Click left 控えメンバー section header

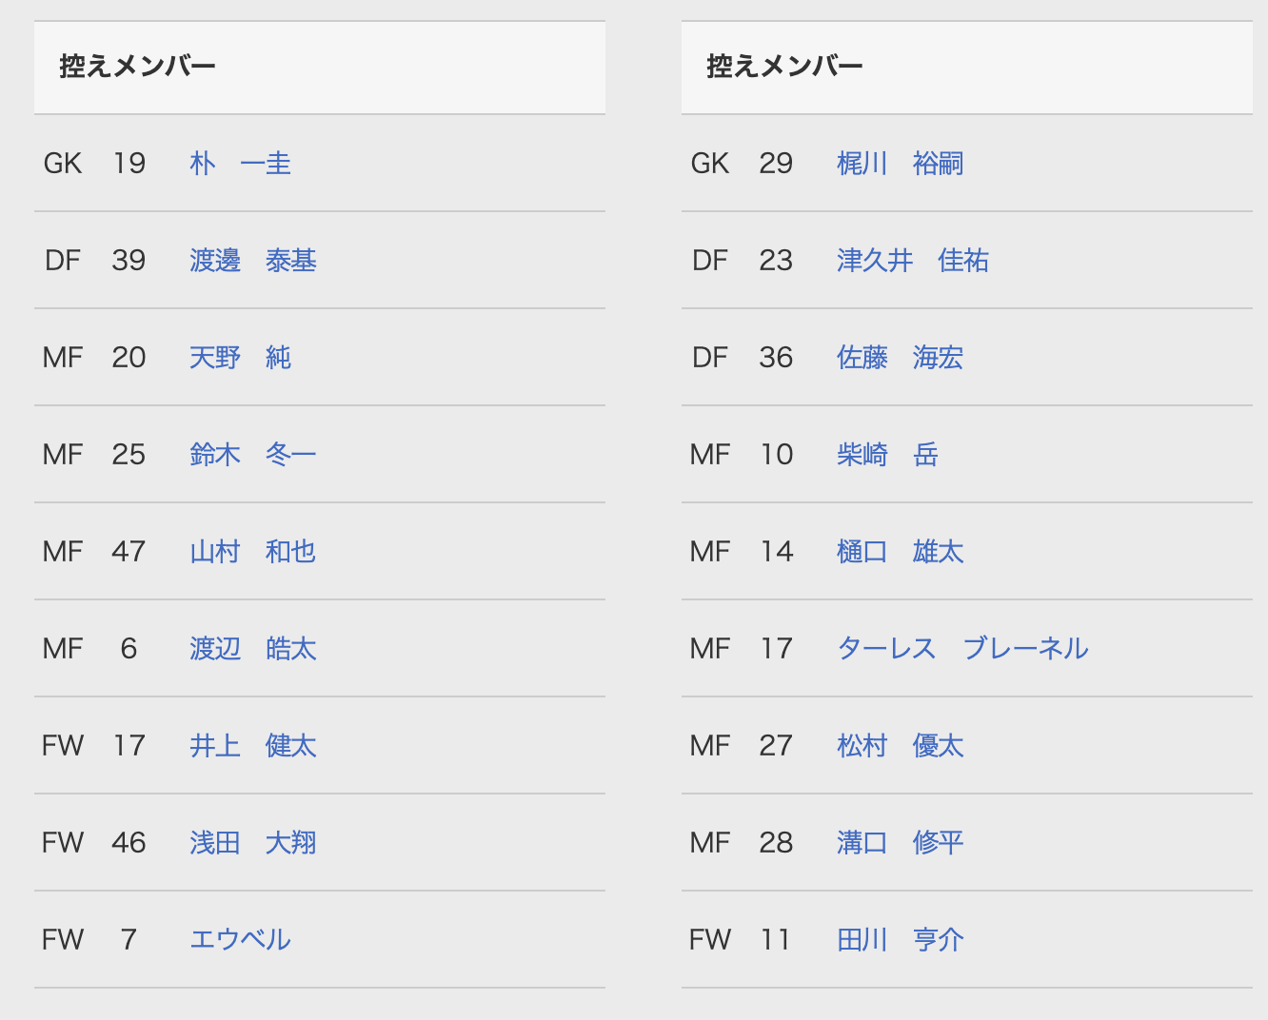(138, 67)
